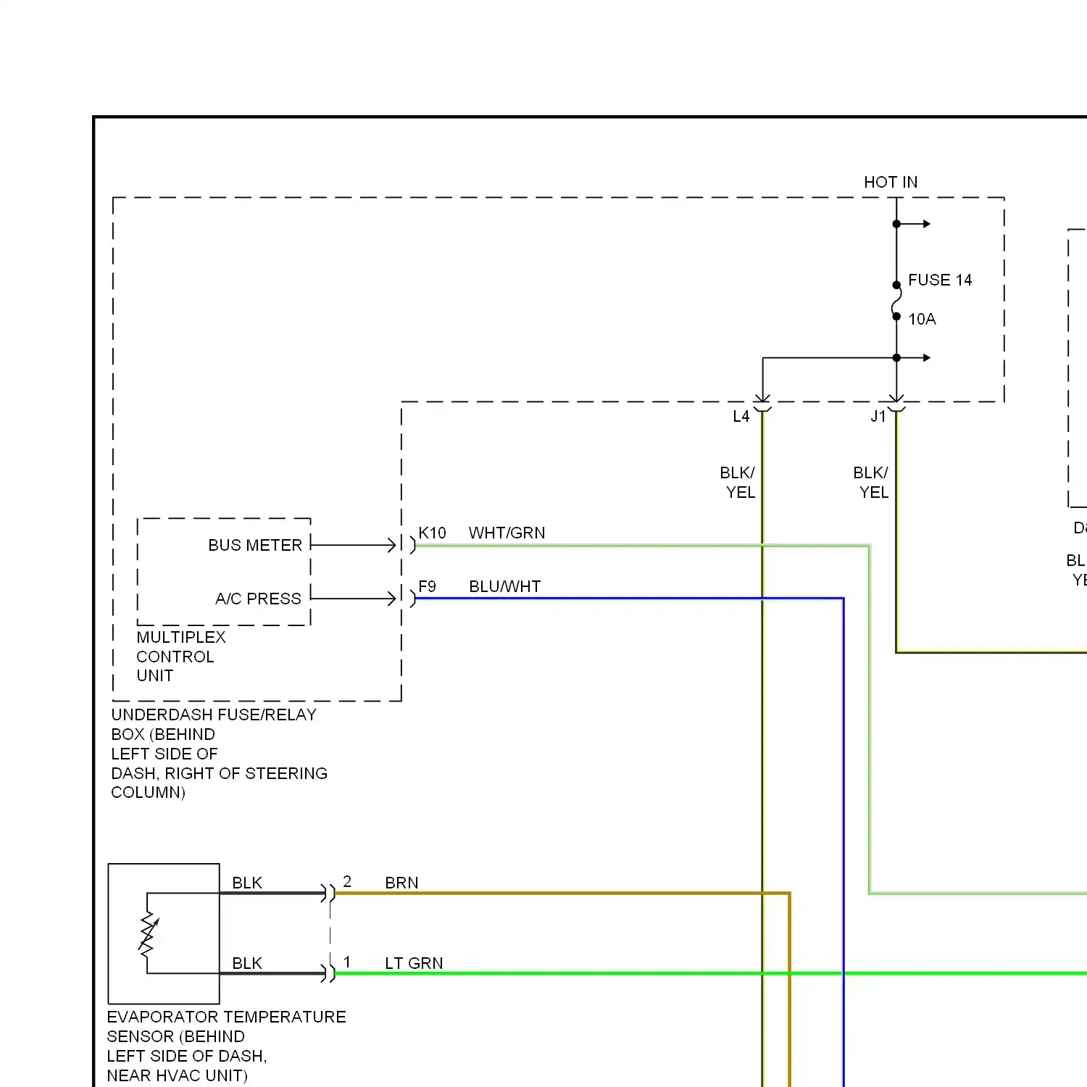Select the FUSE 14 label
The width and height of the screenshot is (1087, 1087).
pyautogui.click(x=940, y=280)
